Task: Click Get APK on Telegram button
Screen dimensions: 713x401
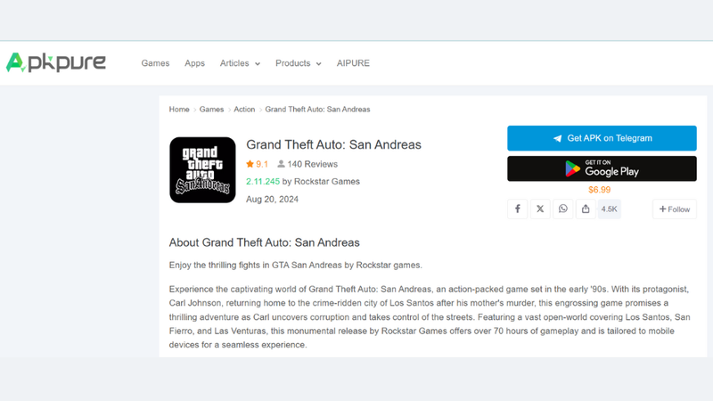Action: tap(602, 138)
